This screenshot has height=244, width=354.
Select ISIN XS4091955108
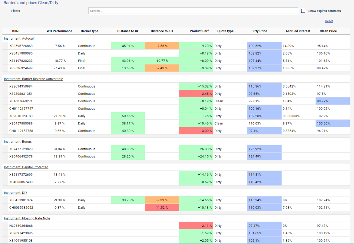click(21, 241)
